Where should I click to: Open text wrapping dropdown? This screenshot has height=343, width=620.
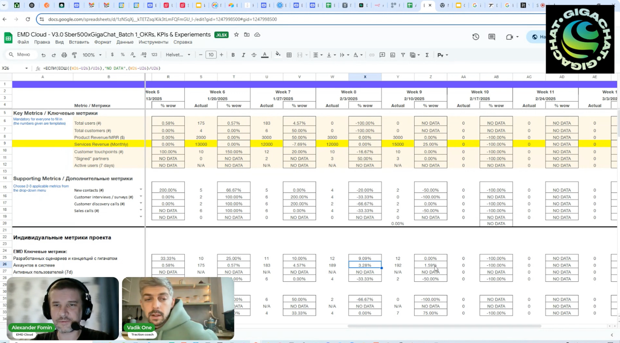[x=344, y=55]
